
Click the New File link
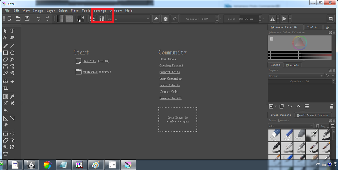point(90,61)
